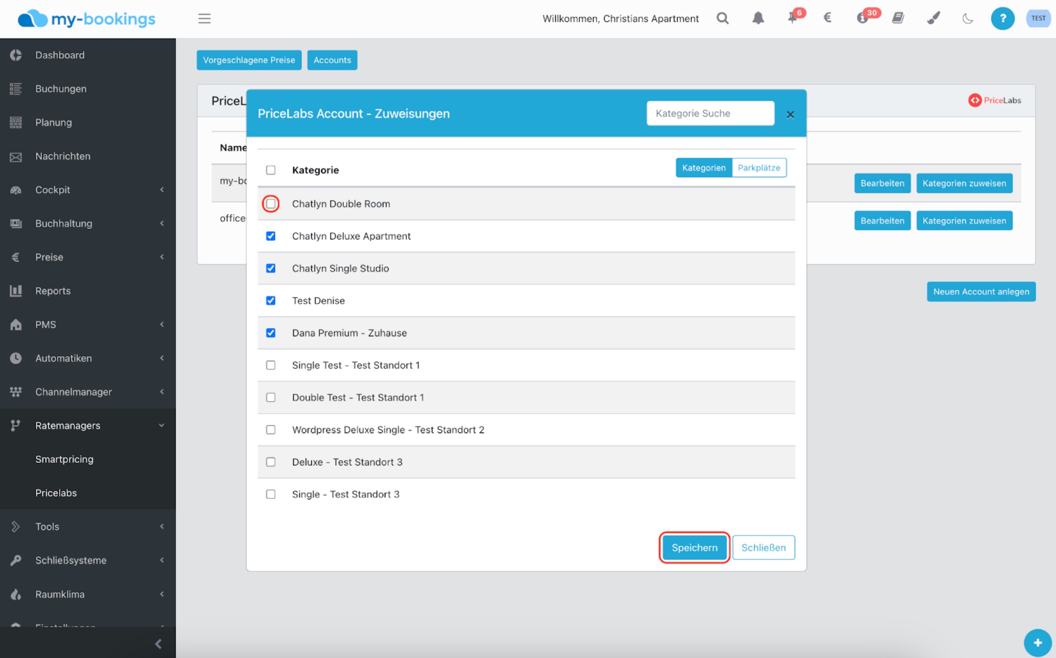
Task: Click the Planung calendar icon
Action: (x=16, y=122)
